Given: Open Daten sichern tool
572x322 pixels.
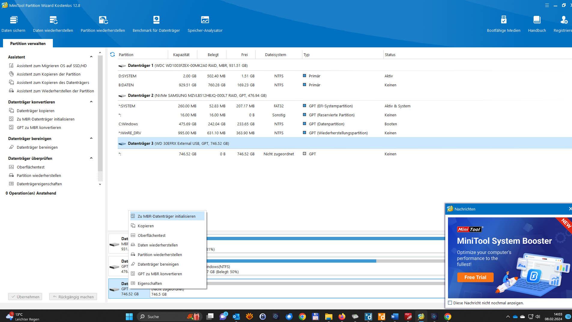Looking at the screenshot, I should tap(14, 24).
